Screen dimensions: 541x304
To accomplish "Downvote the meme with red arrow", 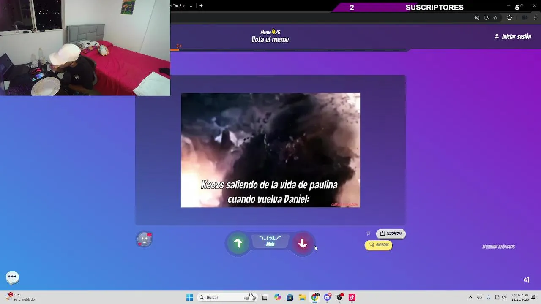I will tap(303, 244).
